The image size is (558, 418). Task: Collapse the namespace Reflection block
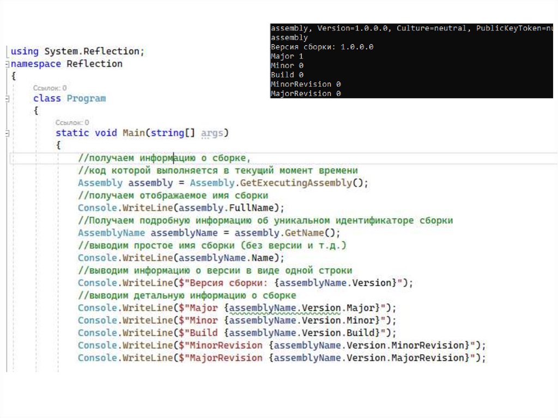[7, 64]
